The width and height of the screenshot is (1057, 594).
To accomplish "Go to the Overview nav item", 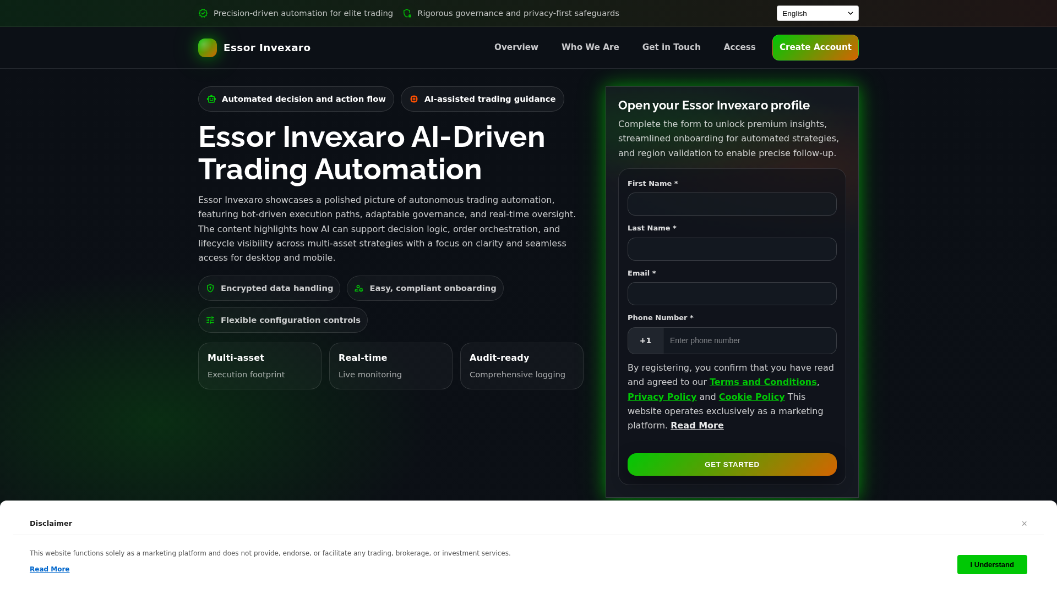I will click(516, 47).
